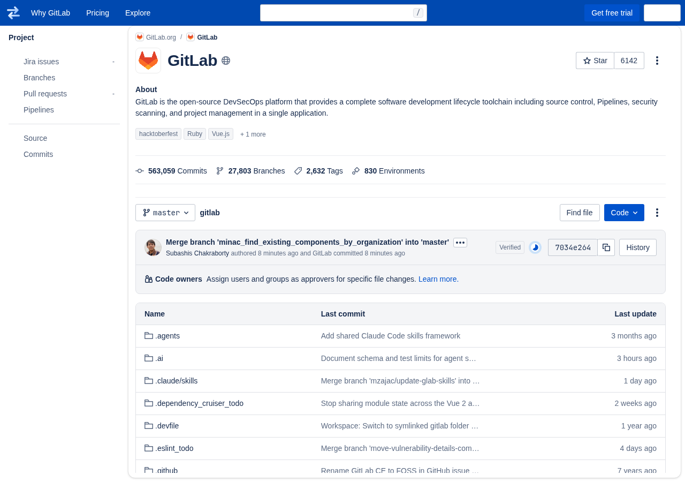Open the hacktoberfest topic tag
This screenshot has width=685, height=482.
pyautogui.click(x=158, y=134)
